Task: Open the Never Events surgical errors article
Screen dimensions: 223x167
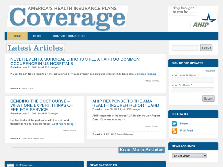Action: coord(75,61)
